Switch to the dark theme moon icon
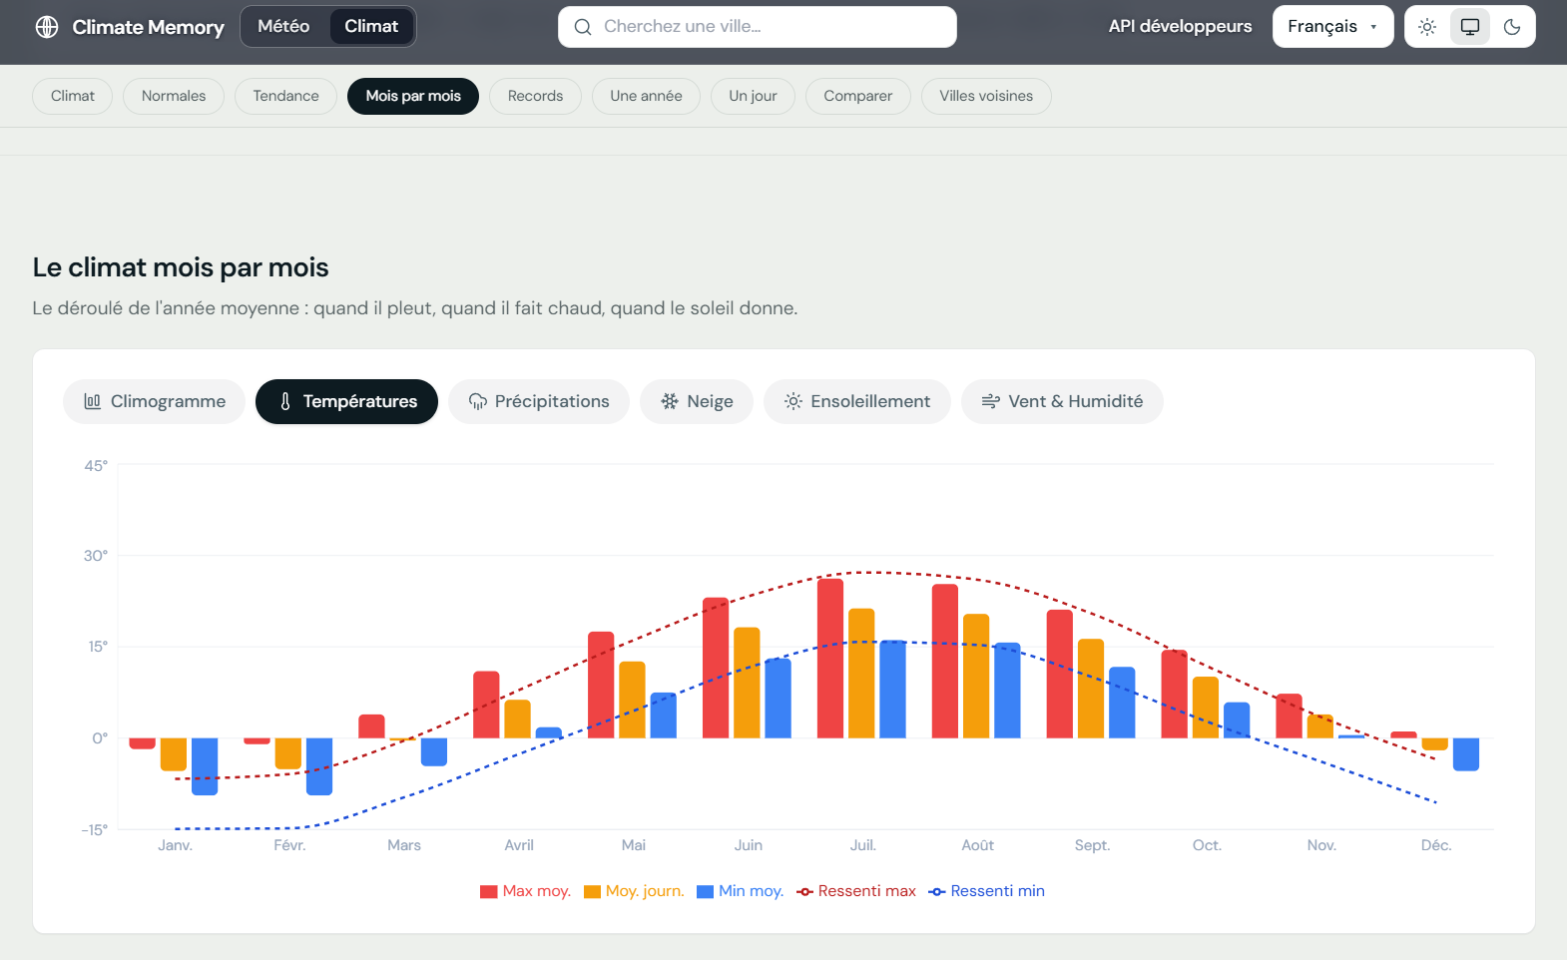1567x960 pixels. pyautogui.click(x=1512, y=27)
